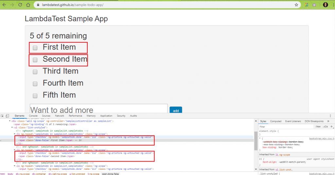Click html in the DOM breadcrumb
The width and height of the screenshot is (335, 175).
[3, 174]
